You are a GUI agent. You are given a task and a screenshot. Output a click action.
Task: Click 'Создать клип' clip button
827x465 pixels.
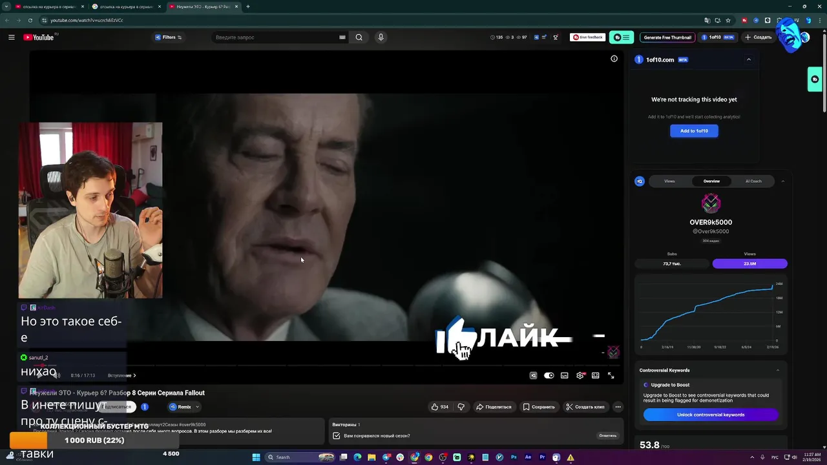coord(585,407)
